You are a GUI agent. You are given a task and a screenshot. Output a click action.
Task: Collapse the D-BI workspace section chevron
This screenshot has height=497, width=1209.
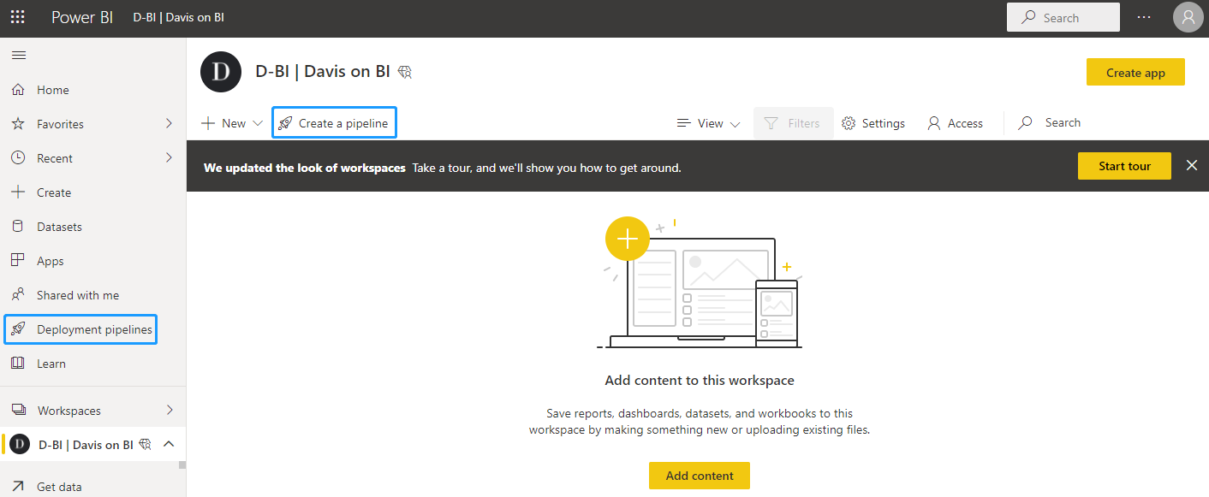pos(169,444)
